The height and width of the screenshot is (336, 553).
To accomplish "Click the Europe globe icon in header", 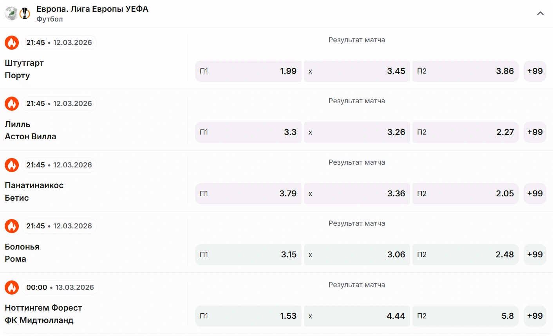I will 11,13.
